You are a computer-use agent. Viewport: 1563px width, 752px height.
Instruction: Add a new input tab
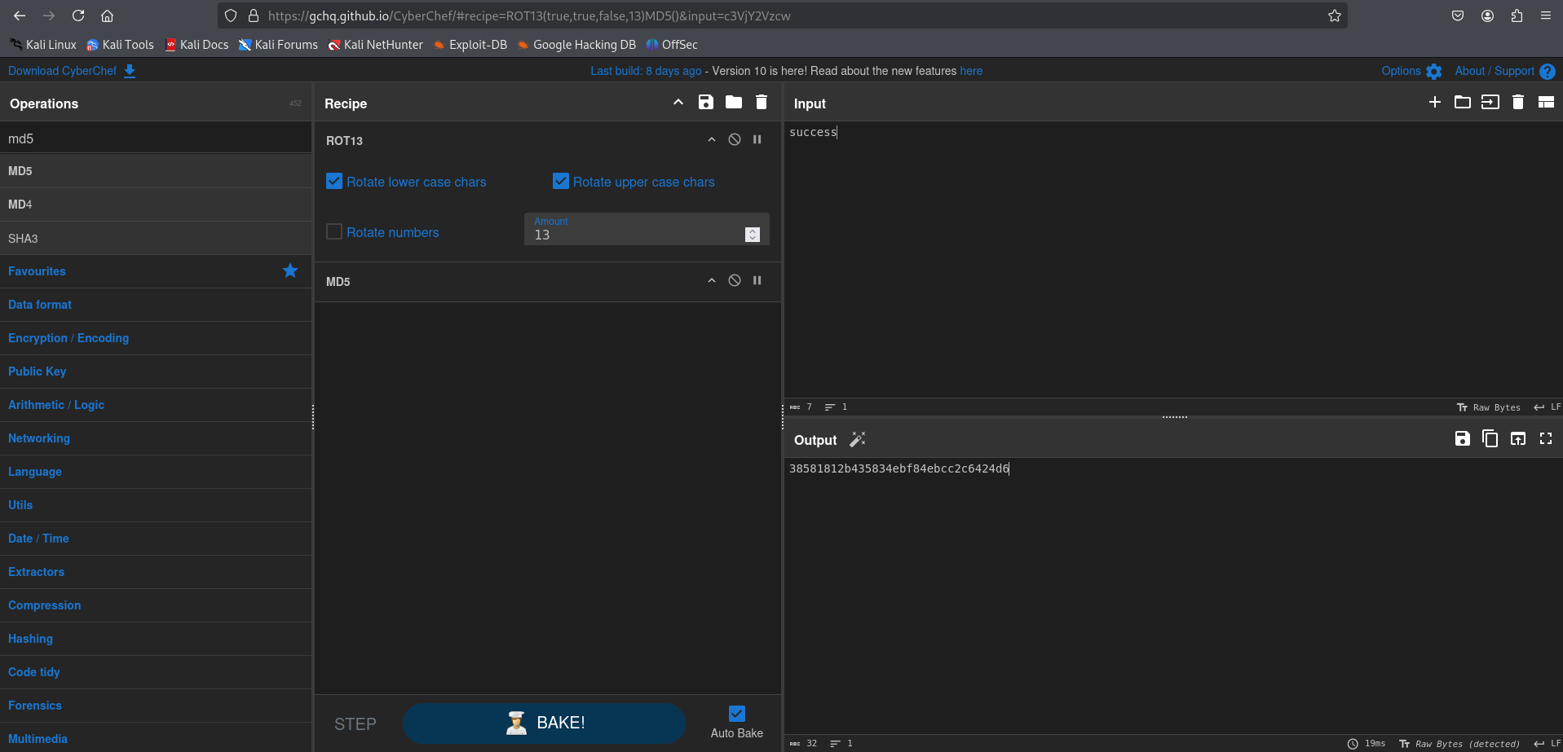1435,102
